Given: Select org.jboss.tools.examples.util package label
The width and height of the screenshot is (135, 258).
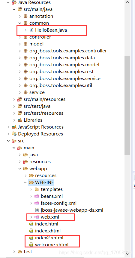Looking at the screenshot, I should [x=61, y=85].
